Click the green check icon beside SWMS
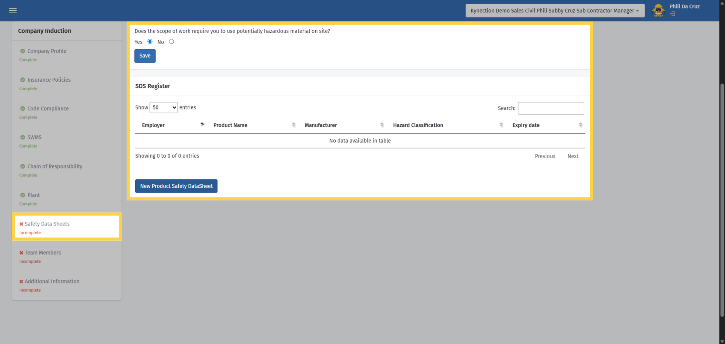This screenshot has width=725, height=344. 22,137
